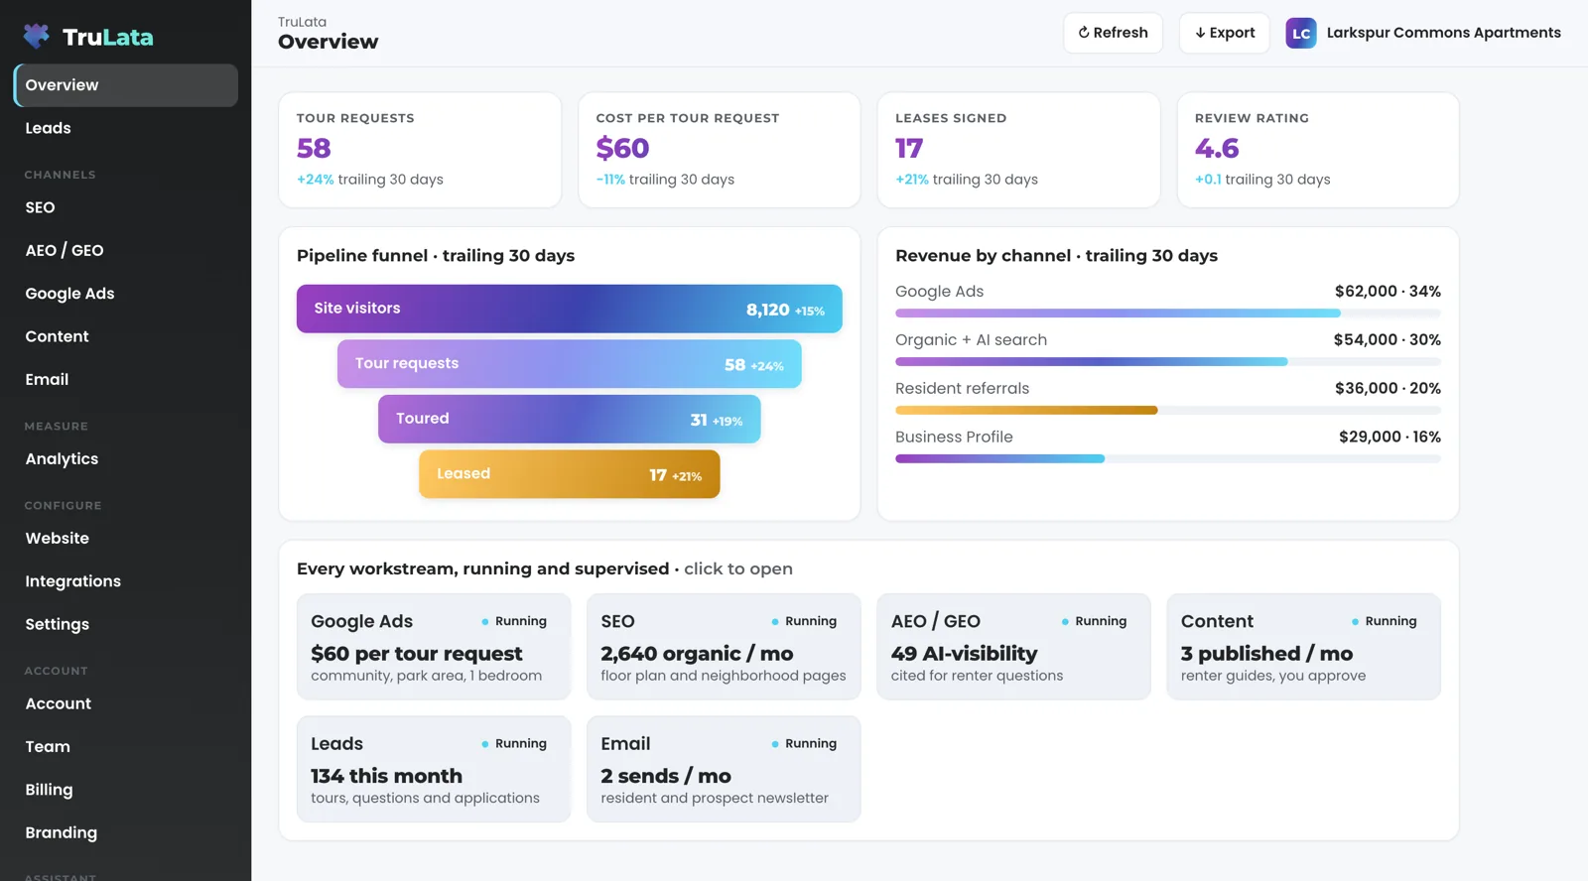Open Billing in the sidebar
This screenshot has width=1588, height=881.
(x=126, y=790)
